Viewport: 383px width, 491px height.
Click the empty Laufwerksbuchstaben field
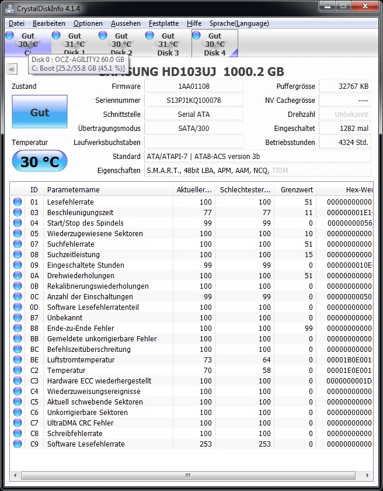coord(194,142)
